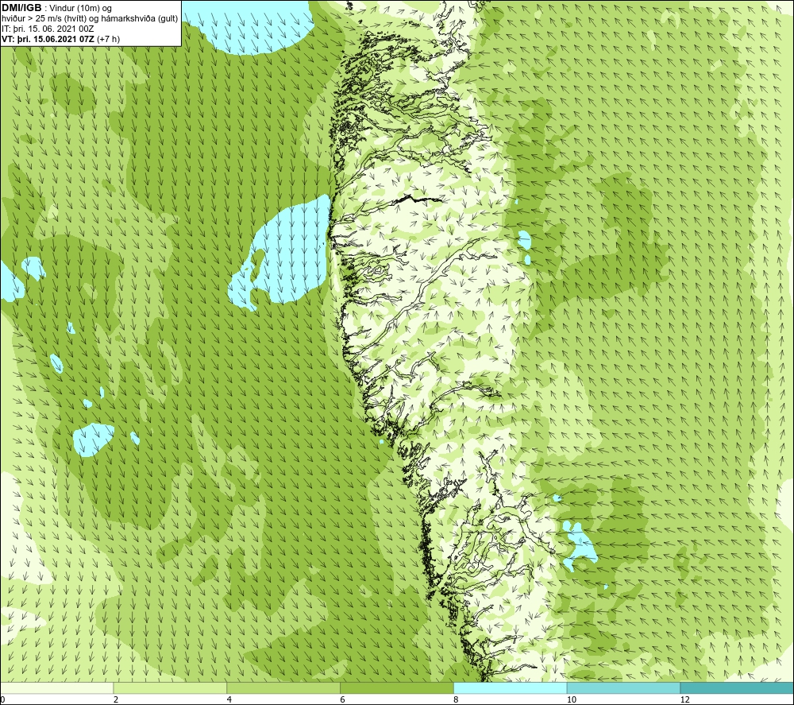Click the line 'hviður > 25 m/s (hvítt) og hámarkshviða (gult)'
The width and height of the screenshot is (794, 705).
click(x=91, y=19)
